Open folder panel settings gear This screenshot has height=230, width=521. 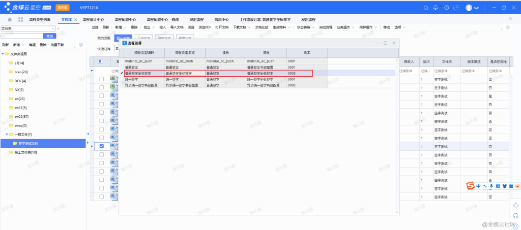80,45
